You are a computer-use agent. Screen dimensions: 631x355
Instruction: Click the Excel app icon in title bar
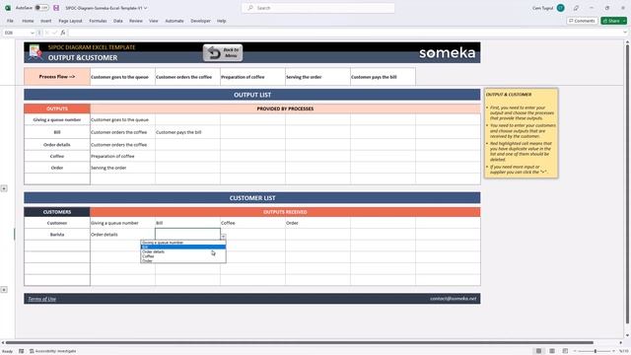(8, 8)
